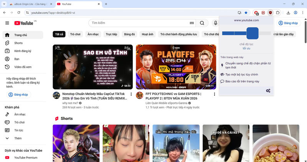Click the Nonstop Chuẩn Melody video title
The width and height of the screenshot is (307, 162).
pos(95,96)
